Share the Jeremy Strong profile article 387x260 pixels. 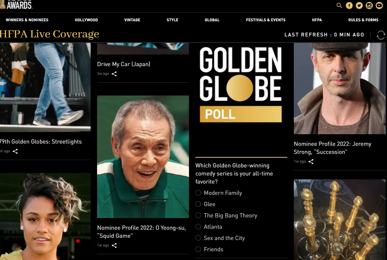pyautogui.click(x=311, y=162)
